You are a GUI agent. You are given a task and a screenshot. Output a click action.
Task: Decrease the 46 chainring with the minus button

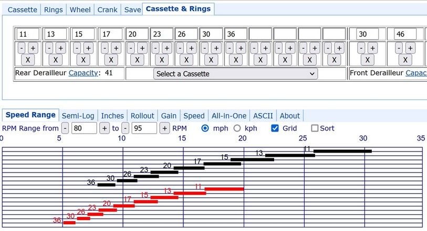pos(400,47)
